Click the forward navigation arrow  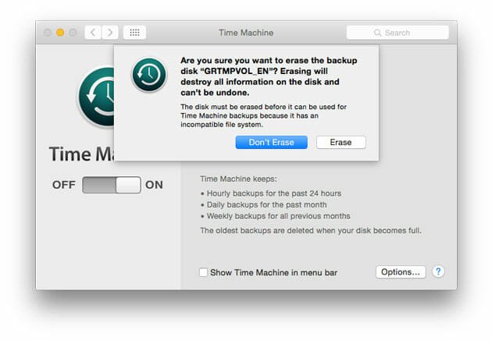point(110,32)
